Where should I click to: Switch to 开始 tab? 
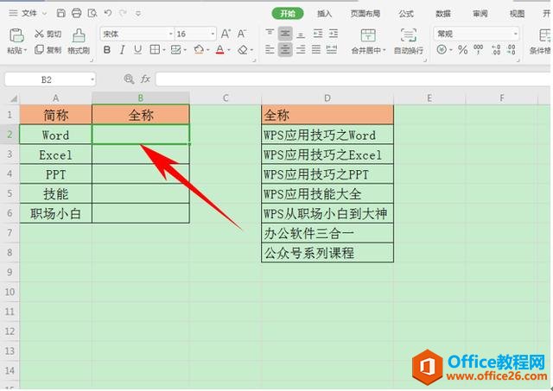pyautogui.click(x=288, y=14)
